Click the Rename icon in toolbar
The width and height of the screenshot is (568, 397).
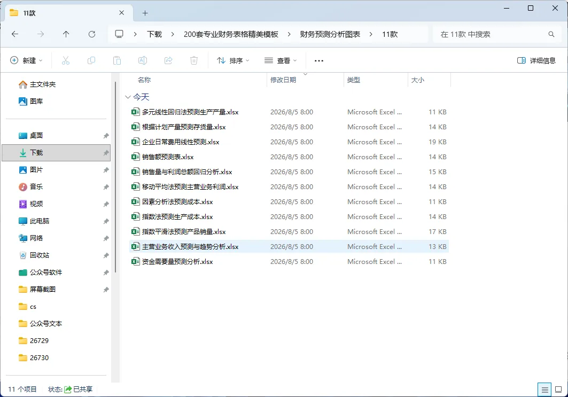click(143, 60)
